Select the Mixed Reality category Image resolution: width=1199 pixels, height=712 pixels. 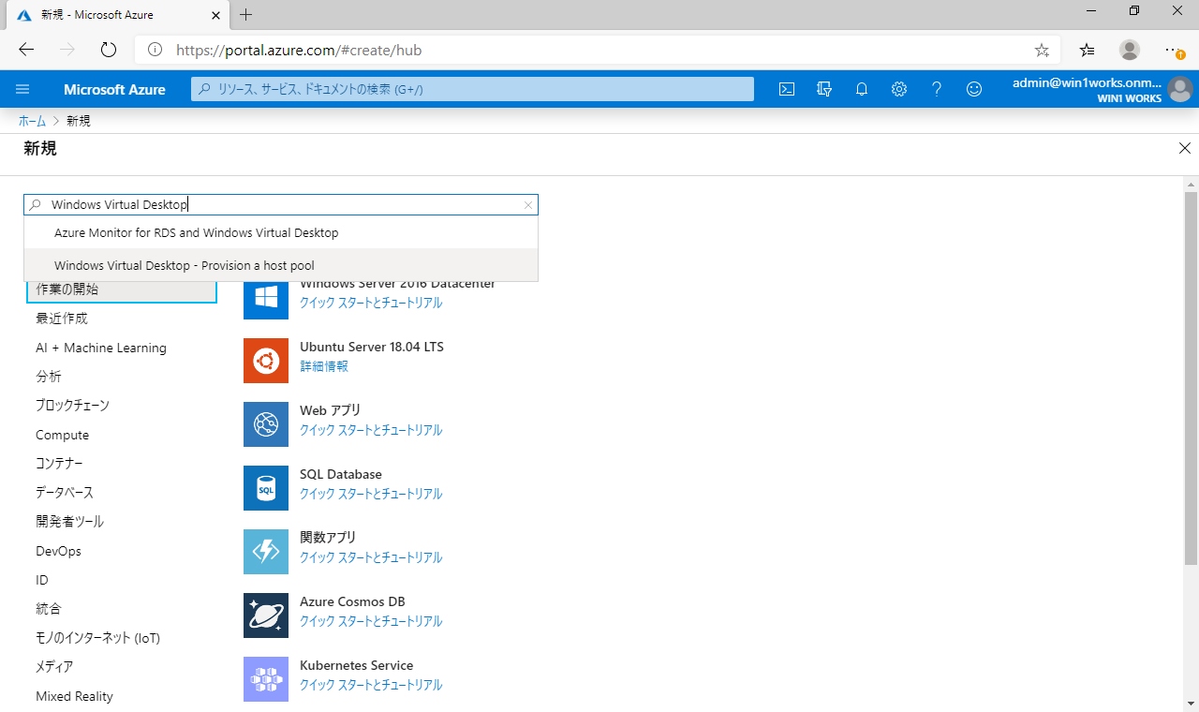74,696
